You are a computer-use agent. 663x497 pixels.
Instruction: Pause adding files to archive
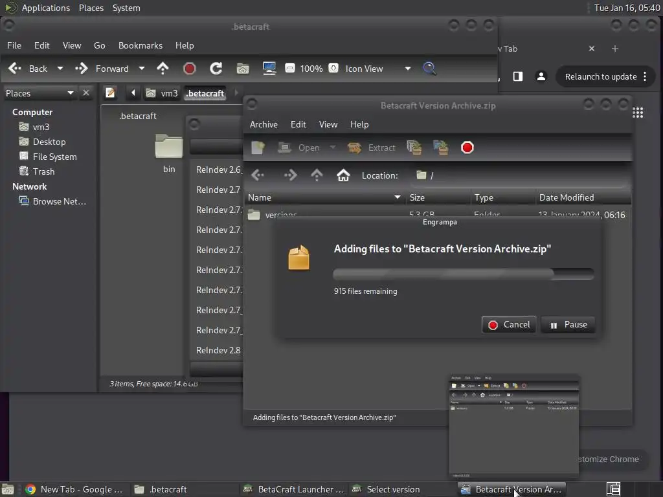(568, 325)
